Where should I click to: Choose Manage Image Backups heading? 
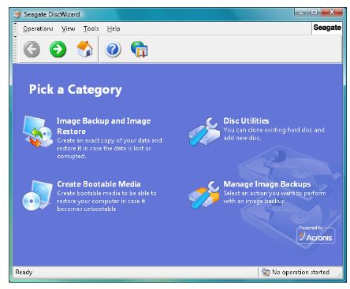pos(267,184)
